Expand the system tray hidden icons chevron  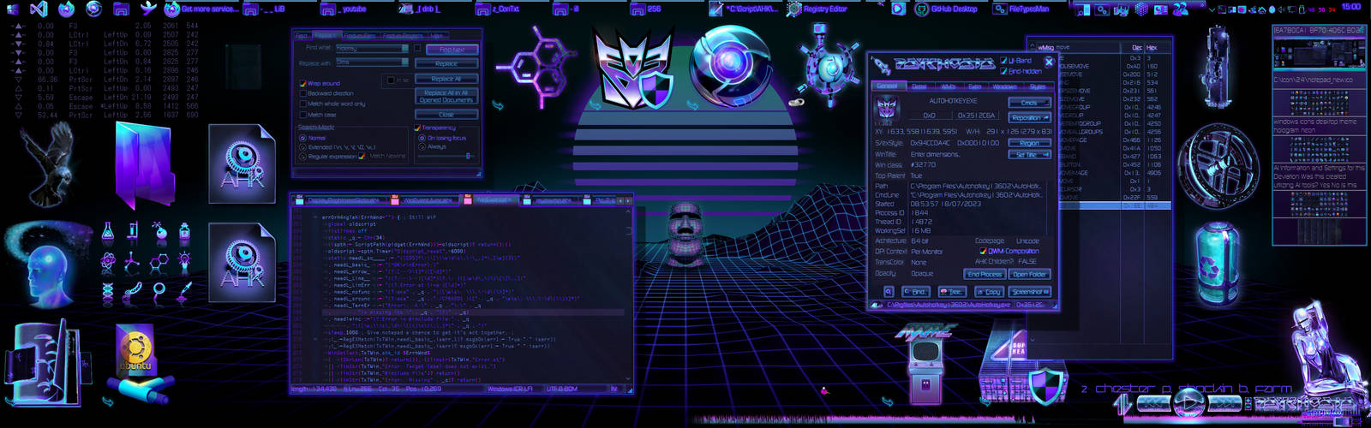tap(1211, 9)
